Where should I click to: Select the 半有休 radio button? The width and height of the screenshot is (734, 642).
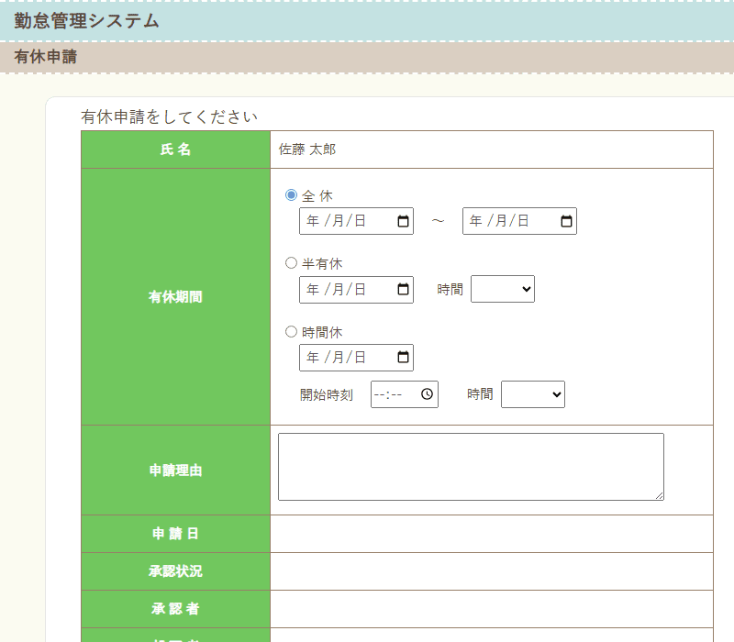coord(292,263)
